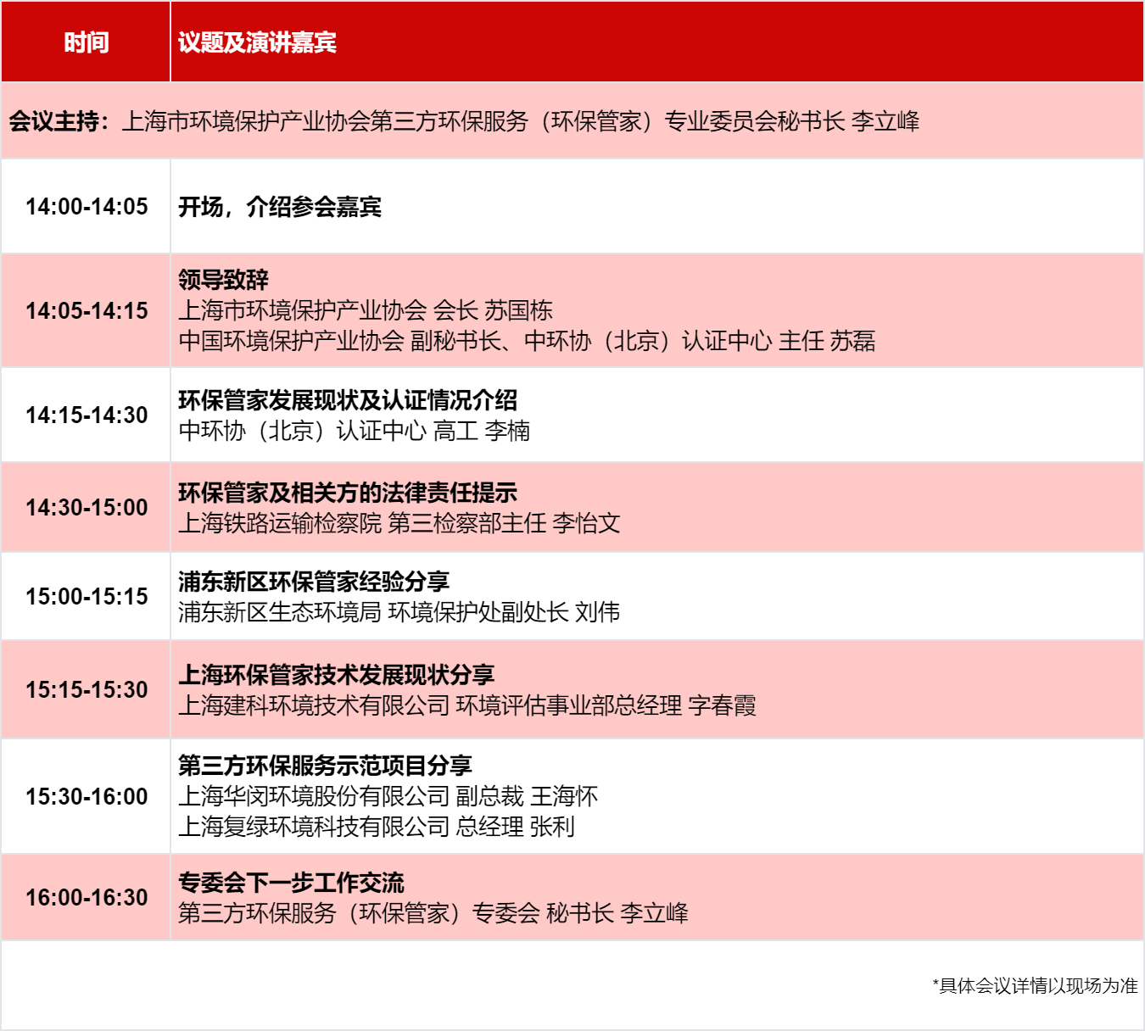
Task: Click speaker line 上海建科环境技术有限公司 字春霞
Action: point(467,705)
